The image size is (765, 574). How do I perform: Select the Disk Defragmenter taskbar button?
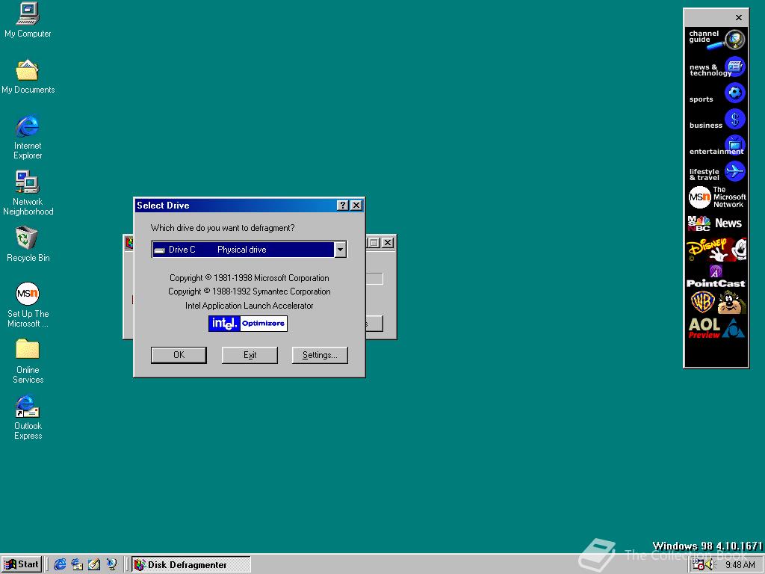tap(189, 564)
